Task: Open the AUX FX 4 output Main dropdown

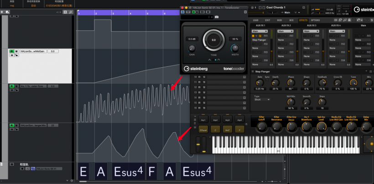Action: point(337,31)
